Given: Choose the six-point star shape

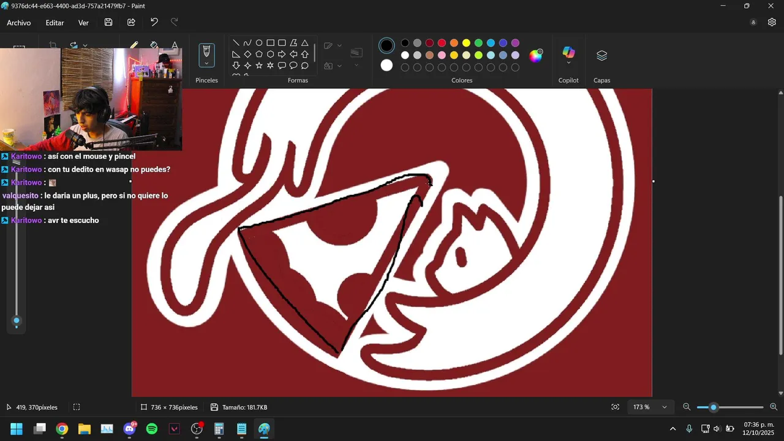Looking at the screenshot, I should [x=270, y=66].
